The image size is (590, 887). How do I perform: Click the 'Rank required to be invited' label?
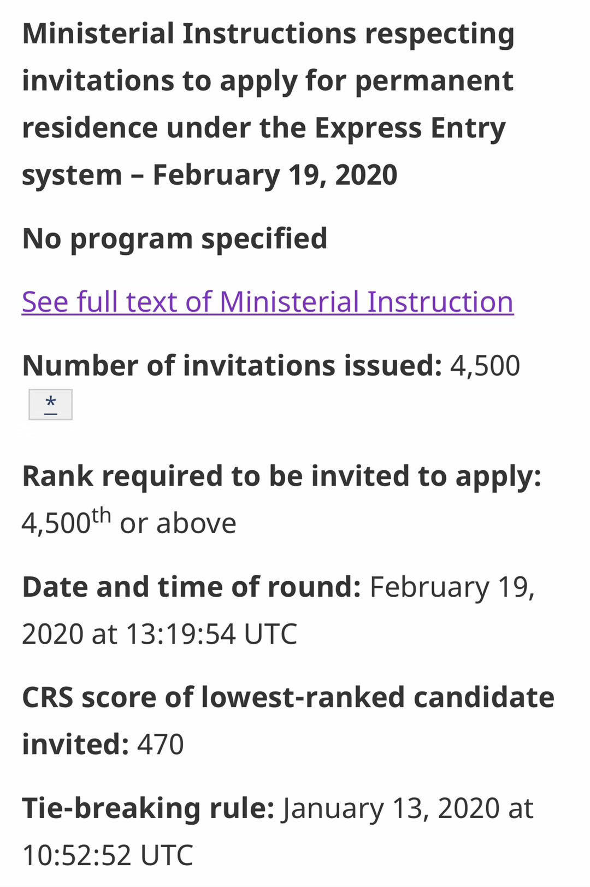(x=281, y=476)
